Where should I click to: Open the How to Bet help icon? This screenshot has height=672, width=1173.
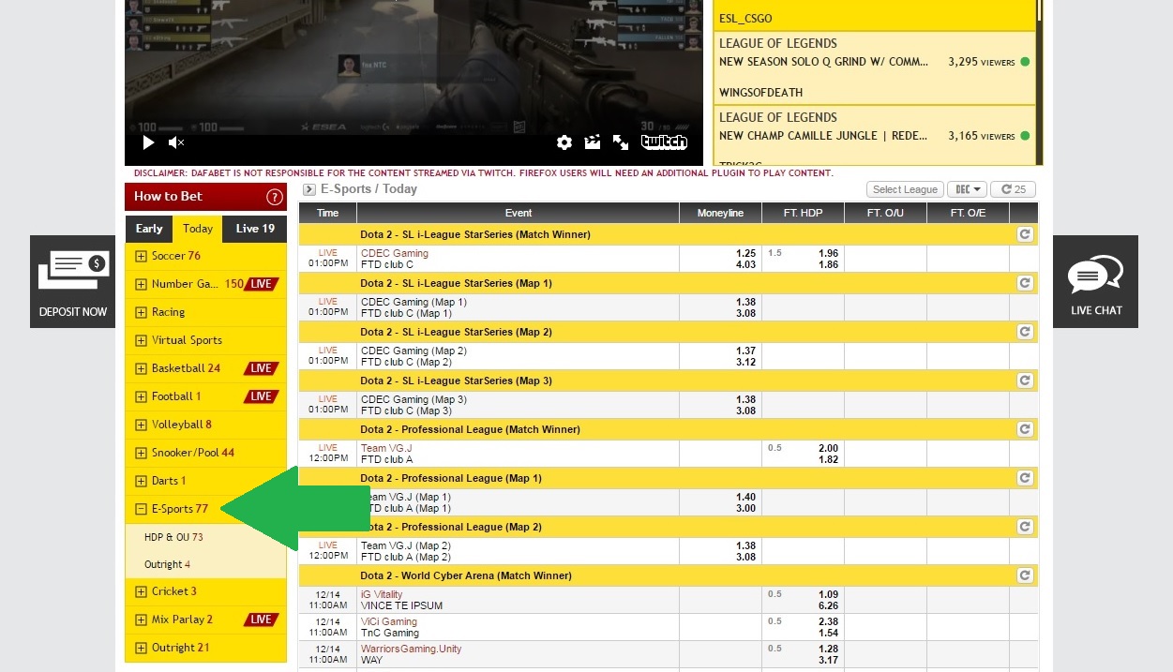[273, 197]
